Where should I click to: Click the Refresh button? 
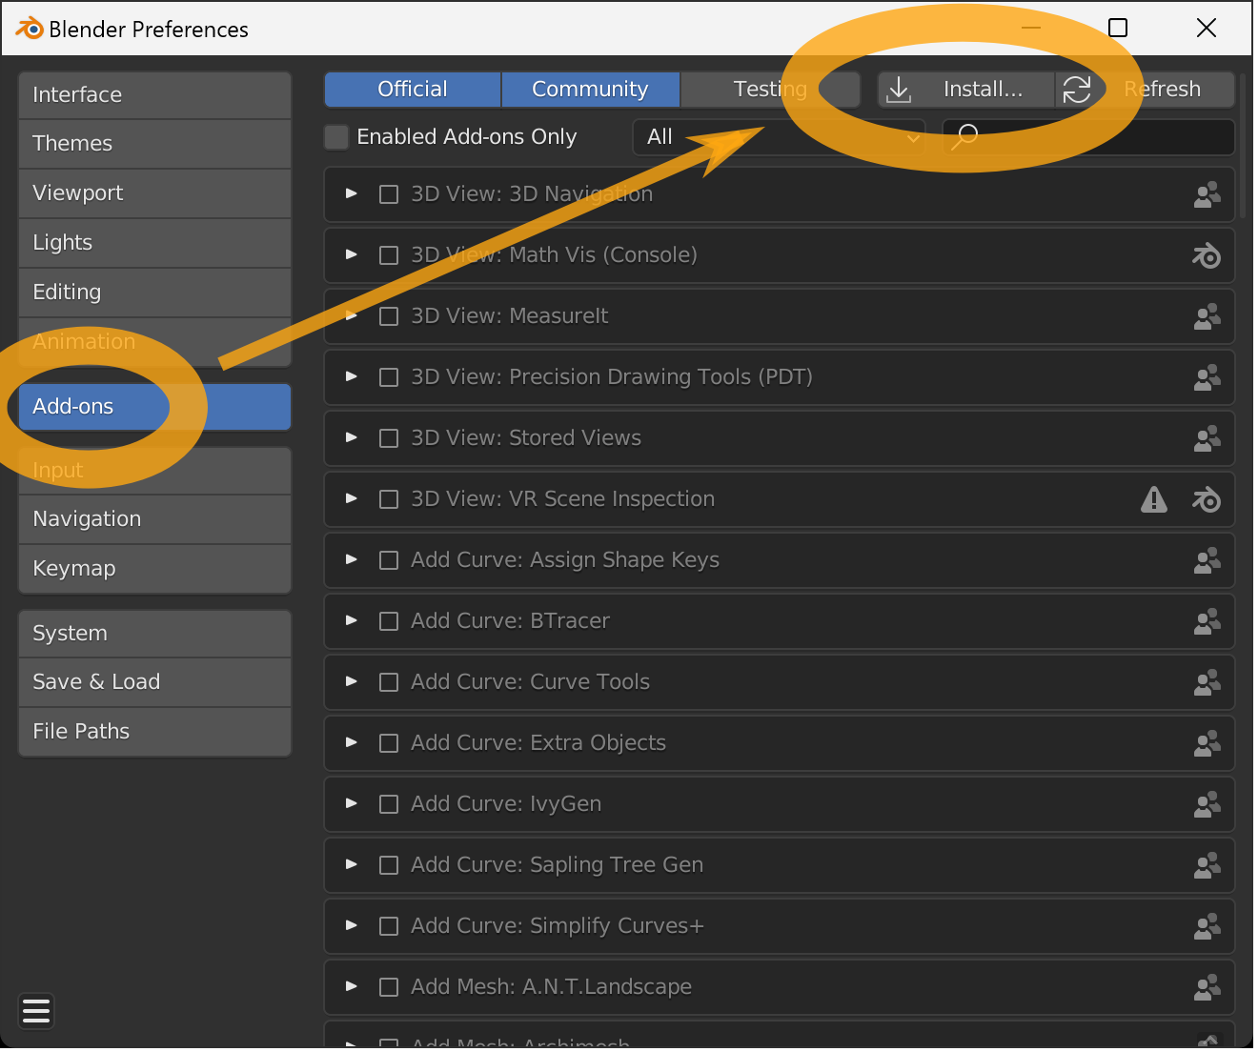pos(1146,90)
